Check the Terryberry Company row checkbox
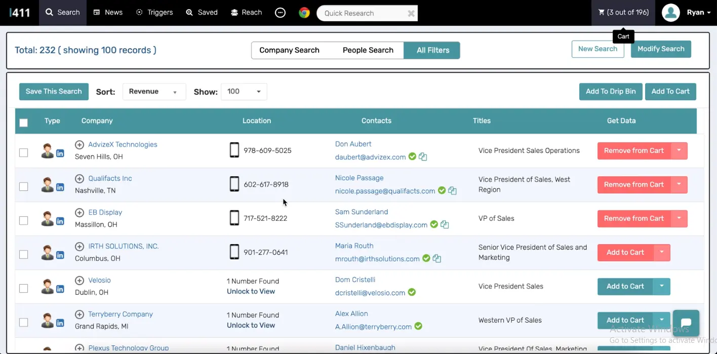The width and height of the screenshot is (717, 354). point(23,322)
